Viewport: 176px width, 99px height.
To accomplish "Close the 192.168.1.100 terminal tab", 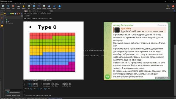I will click(48, 11).
